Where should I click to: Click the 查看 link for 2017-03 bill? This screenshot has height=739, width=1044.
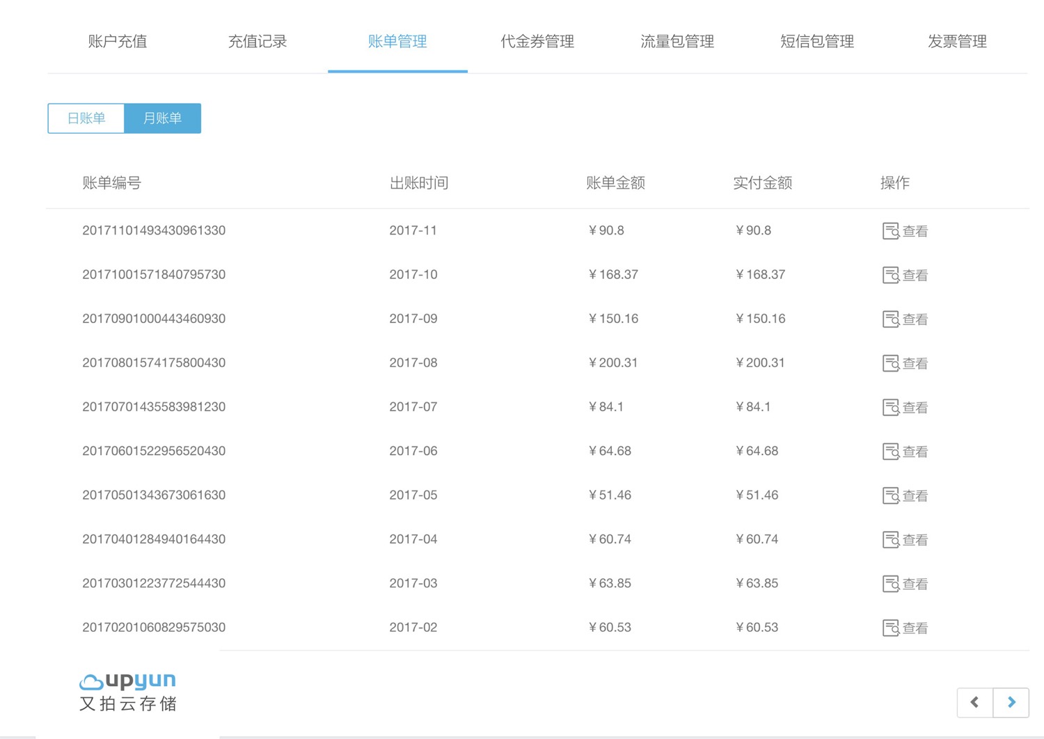click(x=915, y=584)
